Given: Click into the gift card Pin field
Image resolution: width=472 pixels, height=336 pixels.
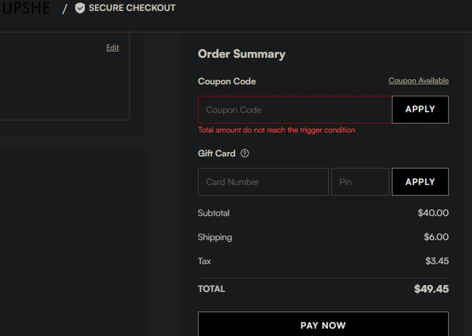Looking at the screenshot, I should click(360, 182).
